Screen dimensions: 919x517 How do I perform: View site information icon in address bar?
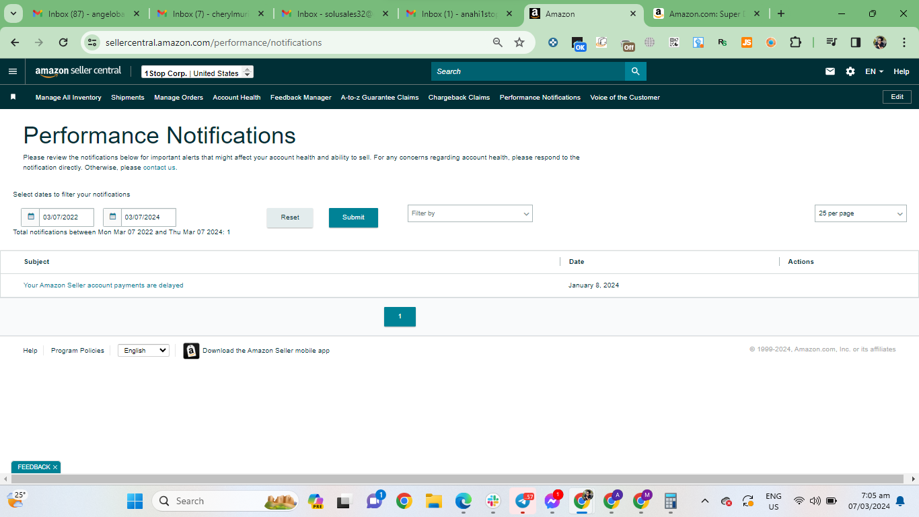coord(93,42)
